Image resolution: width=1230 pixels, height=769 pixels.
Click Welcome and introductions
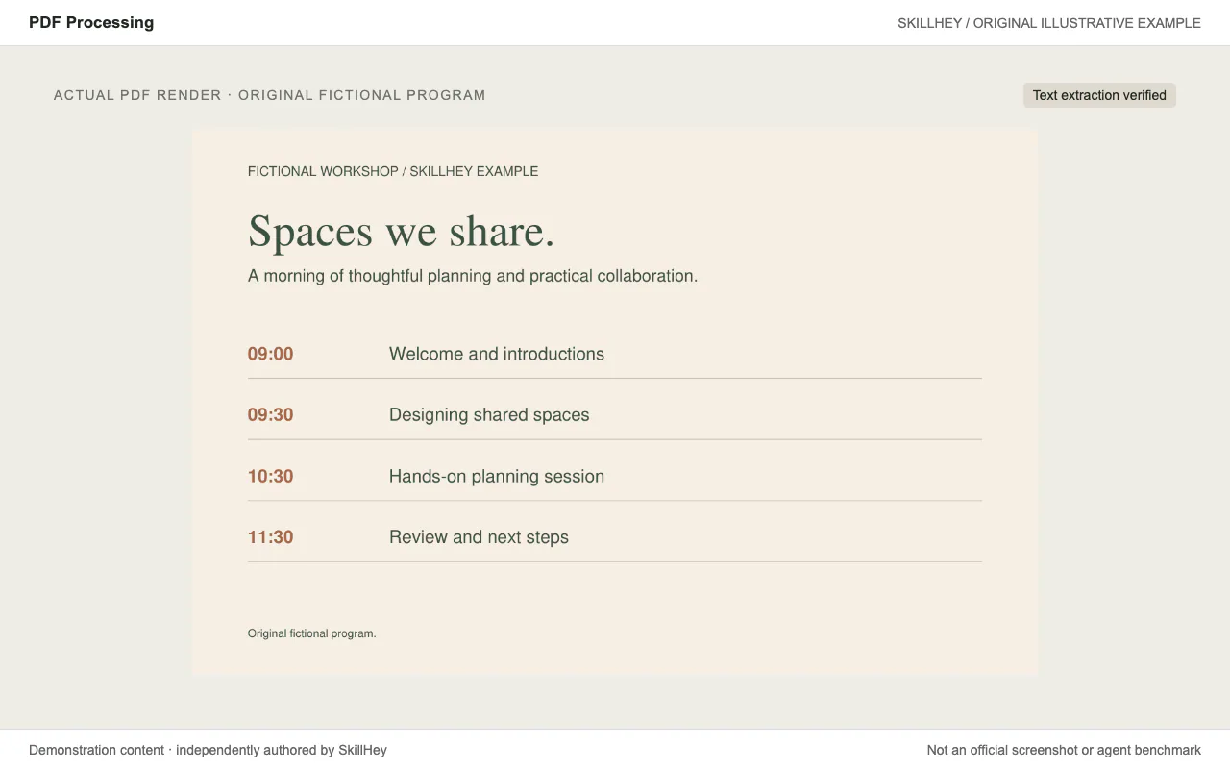pyautogui.click(x=497, y=354)
